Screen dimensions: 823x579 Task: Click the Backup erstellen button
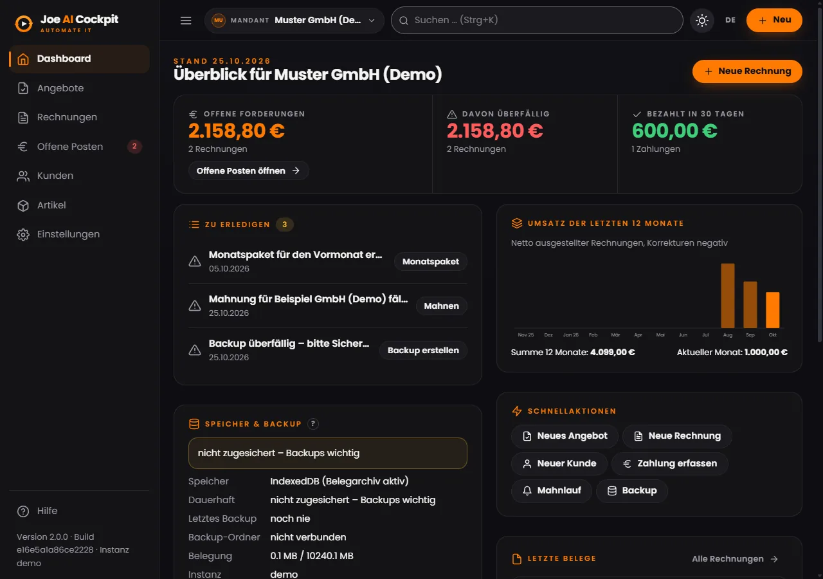click(x=423, y=351)
